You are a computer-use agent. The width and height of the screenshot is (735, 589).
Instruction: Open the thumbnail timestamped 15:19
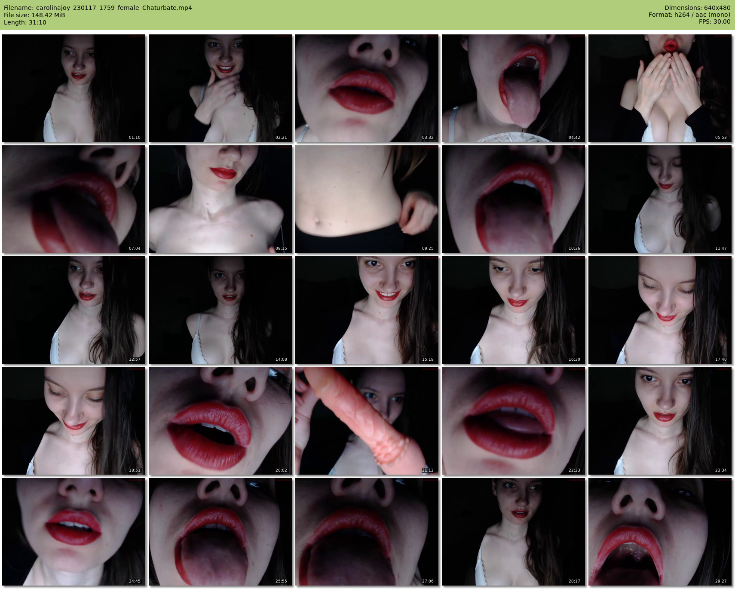(367, 310)
